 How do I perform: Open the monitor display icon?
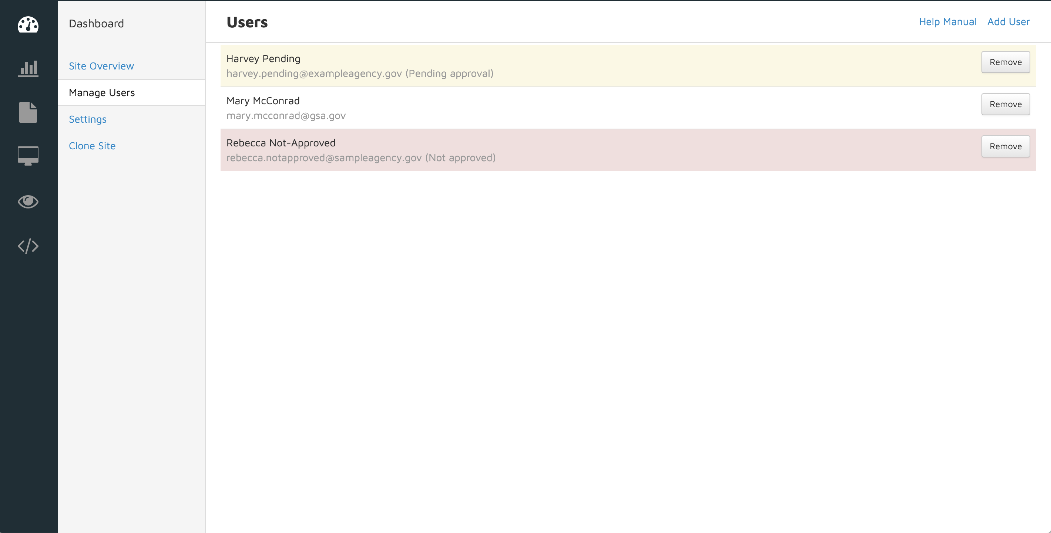tap(28, 156)
